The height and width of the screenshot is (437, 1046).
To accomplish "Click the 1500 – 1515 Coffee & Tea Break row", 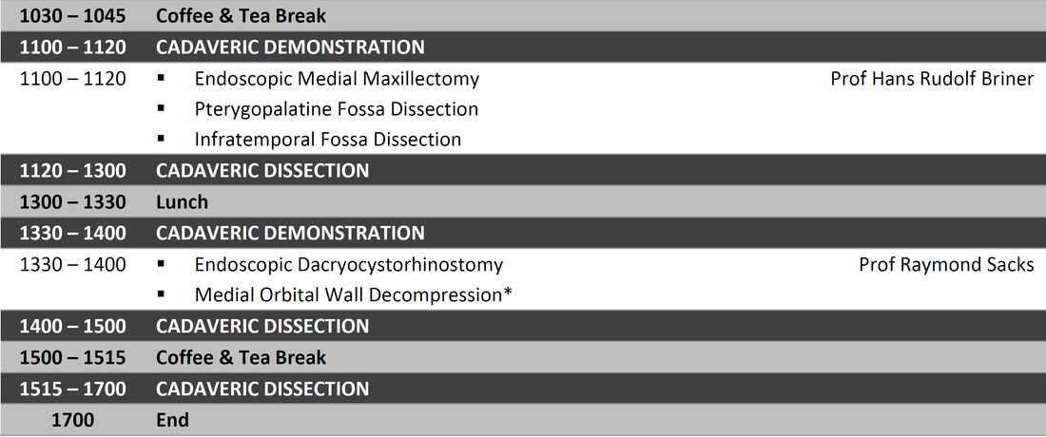I will tap(523, 357).
